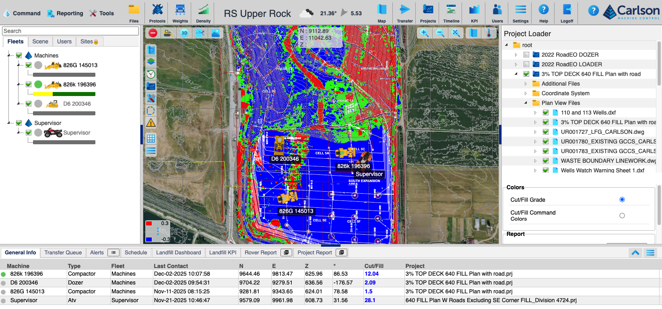Viewport: 662px width, 309px height.
Task: Expand the 2022 RoadEO LOADER tree node
Action: (x=516, y=64)
